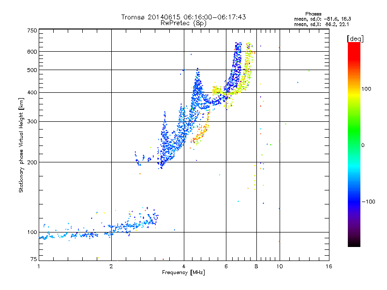Click the colorbar tick label '0'

pos(363,145)
